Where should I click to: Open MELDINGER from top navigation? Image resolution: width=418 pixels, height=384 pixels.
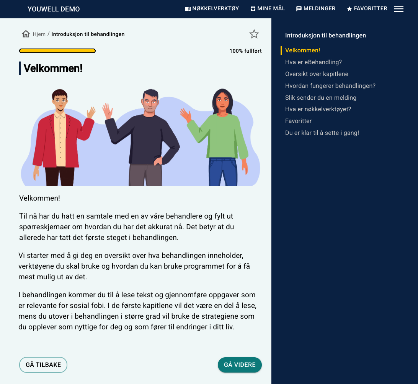click(316, 8)
